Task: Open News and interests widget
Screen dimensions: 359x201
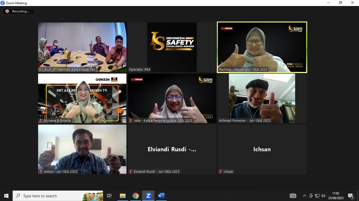Action: point(293,196)
